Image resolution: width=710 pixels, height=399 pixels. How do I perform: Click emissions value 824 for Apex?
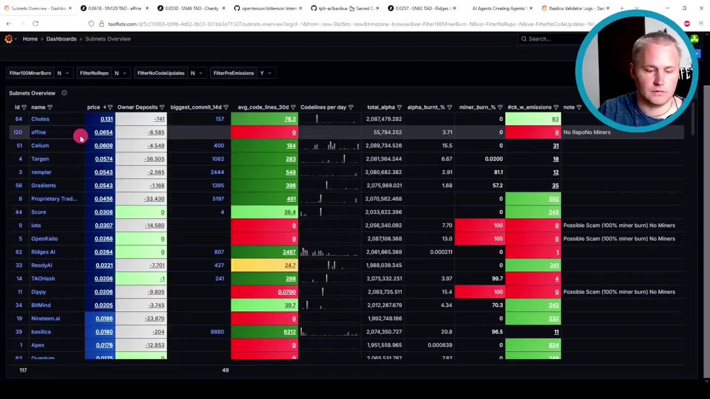(554, 345)
